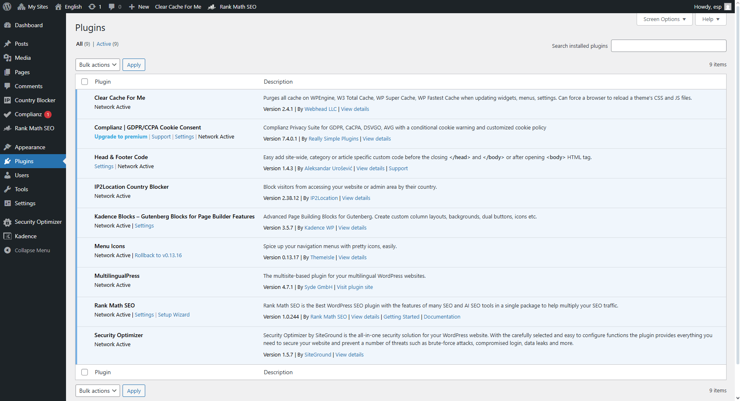The height and width of the screenshot is (401, 741).
Task: Click Rank Math SEO icon in admin bar
Action: 212,7
